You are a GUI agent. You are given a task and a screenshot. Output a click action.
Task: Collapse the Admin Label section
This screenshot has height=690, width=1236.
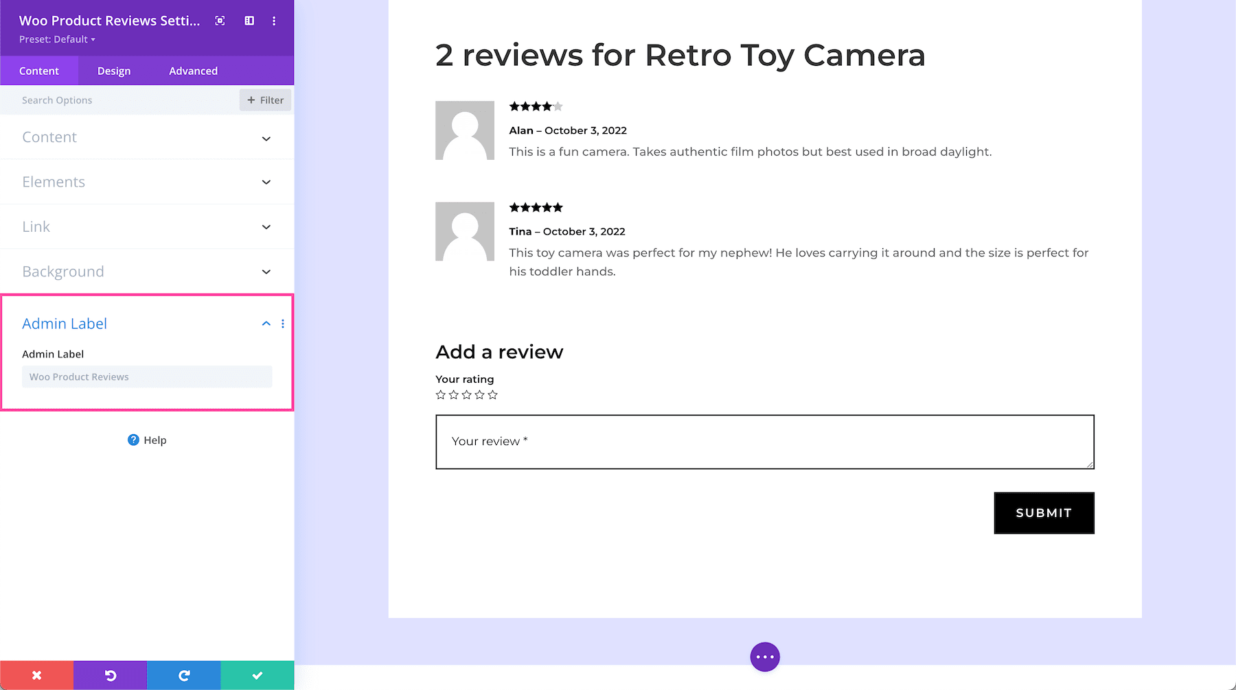(x=266, y=323)
